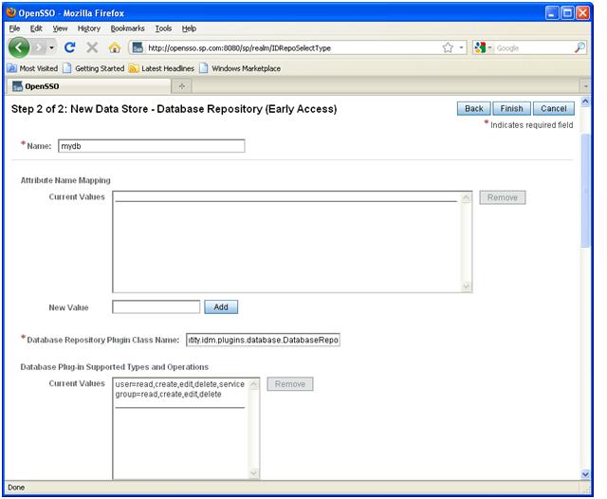Click the Attribute Mapping New Value field
This screenshot has width=607, height=499.
156,307
